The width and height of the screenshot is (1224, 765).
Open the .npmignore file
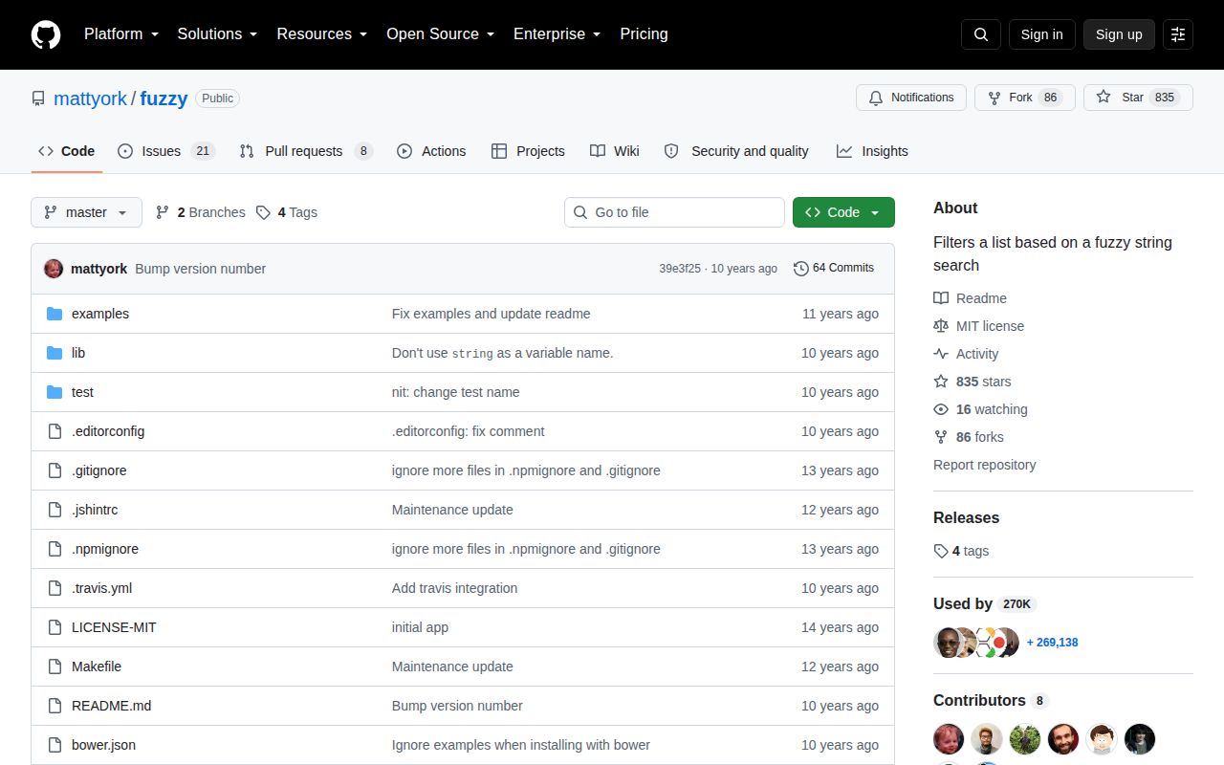click(x=105, y=549)
